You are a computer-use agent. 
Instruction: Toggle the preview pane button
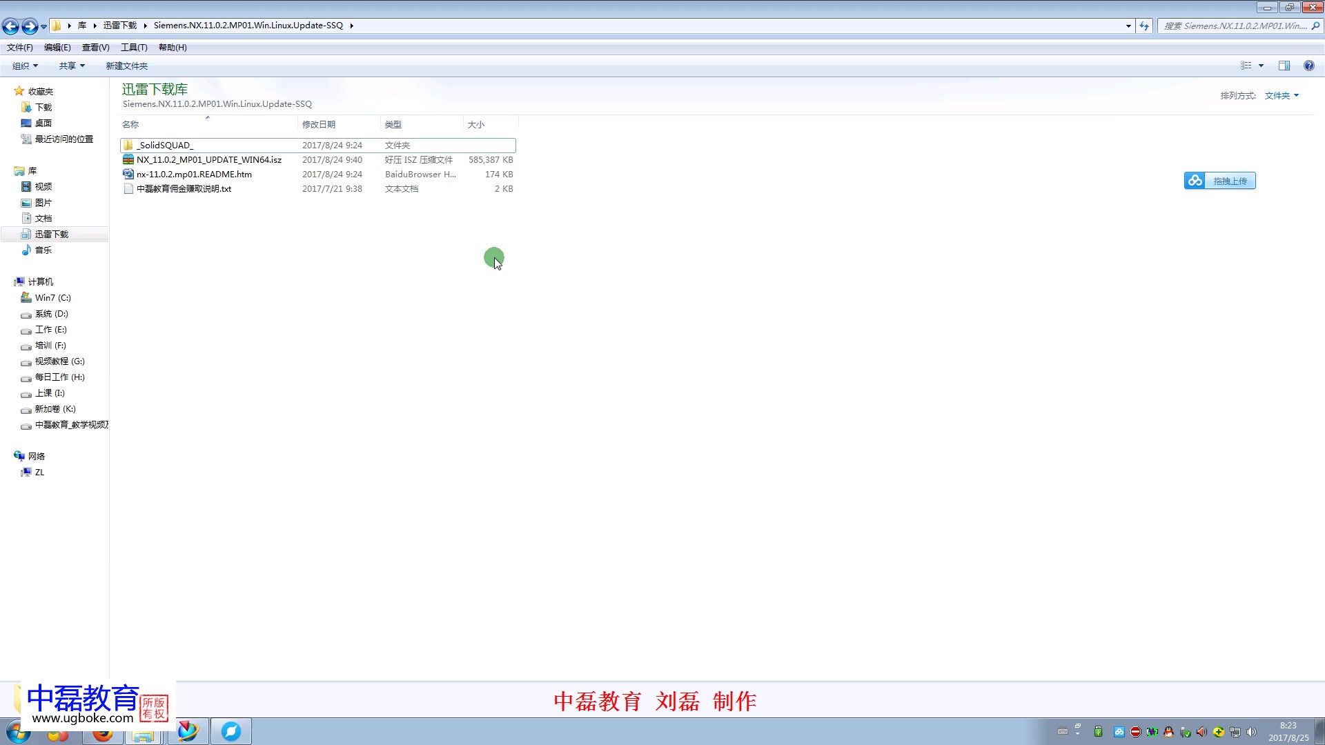coord(1284,66)
